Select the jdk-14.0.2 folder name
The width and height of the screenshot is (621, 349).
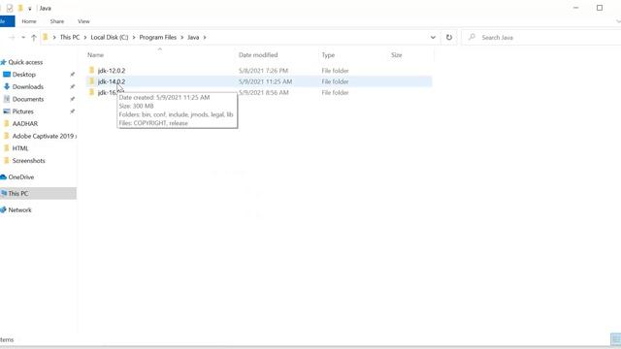click(x=112, y=81)
